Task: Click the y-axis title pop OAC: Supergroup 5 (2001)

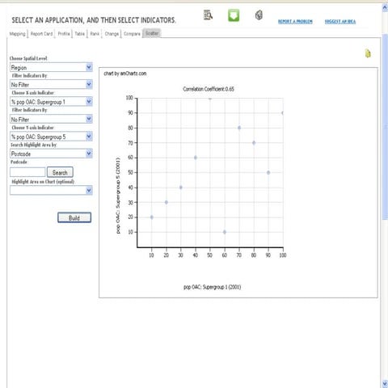Action: pos(118,196)
